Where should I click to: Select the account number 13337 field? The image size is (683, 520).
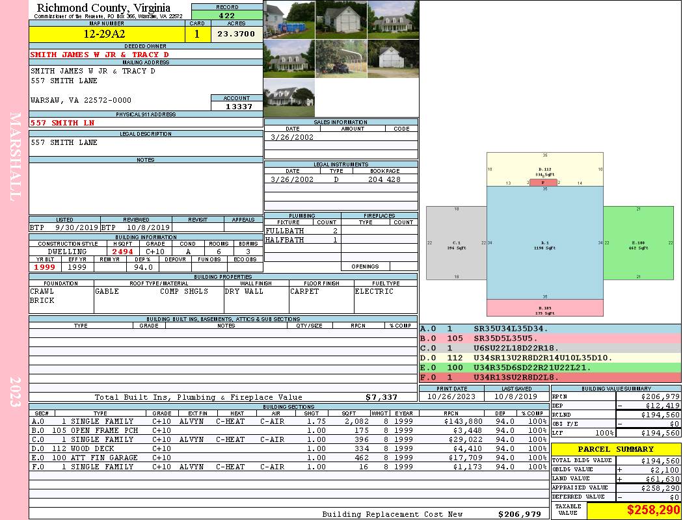(x=237, y=107)
